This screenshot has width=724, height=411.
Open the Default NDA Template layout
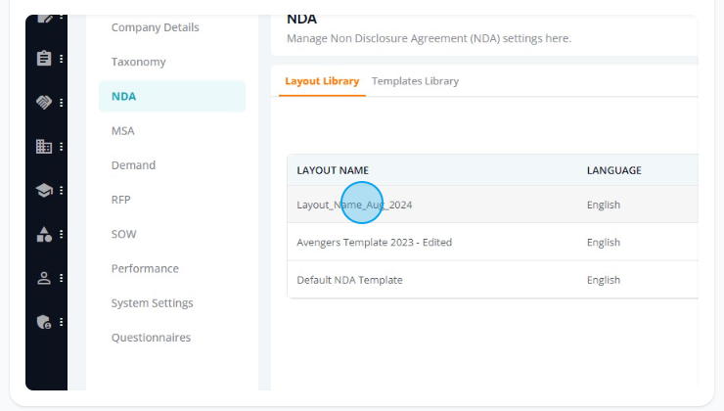[x=493, y=280]
